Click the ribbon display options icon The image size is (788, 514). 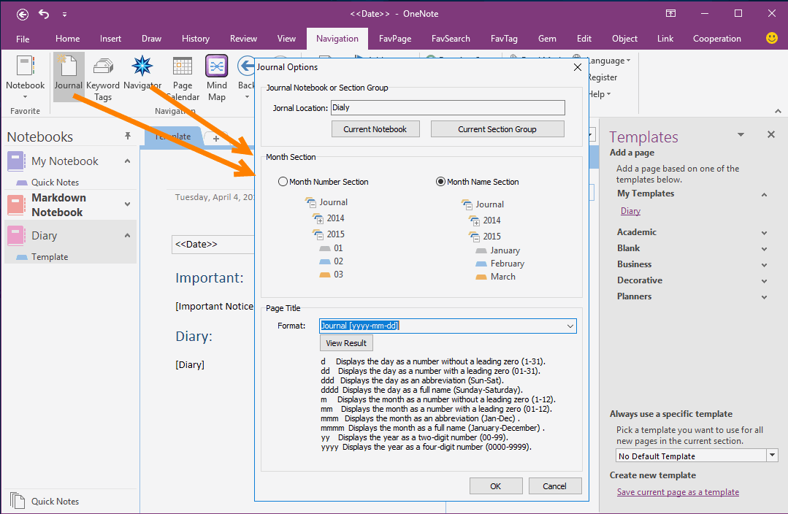pos(670,14)
